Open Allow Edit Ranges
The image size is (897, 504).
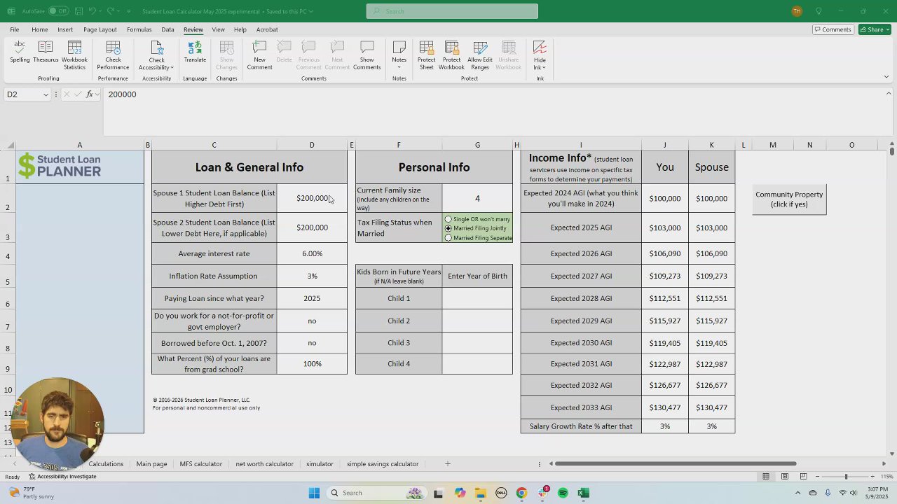[x=480, y=55]
